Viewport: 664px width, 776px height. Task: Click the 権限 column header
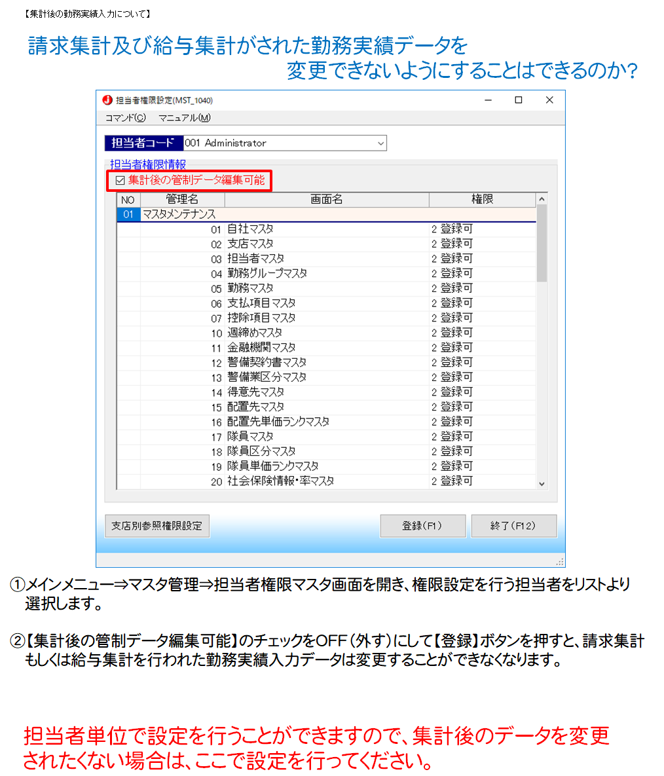481,199
